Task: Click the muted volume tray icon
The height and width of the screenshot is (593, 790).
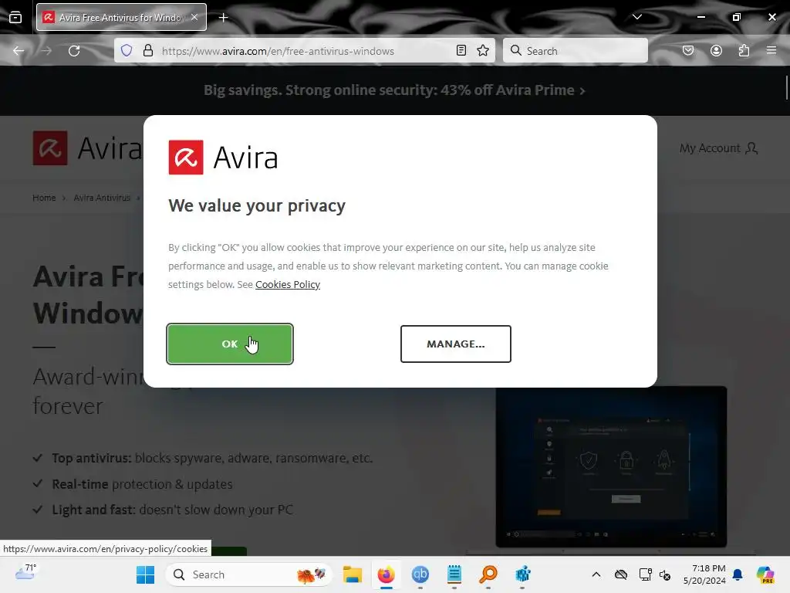Action: coord(665,574)
